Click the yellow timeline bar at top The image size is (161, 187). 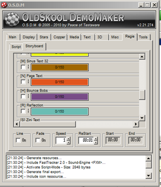tap(60, 55)
